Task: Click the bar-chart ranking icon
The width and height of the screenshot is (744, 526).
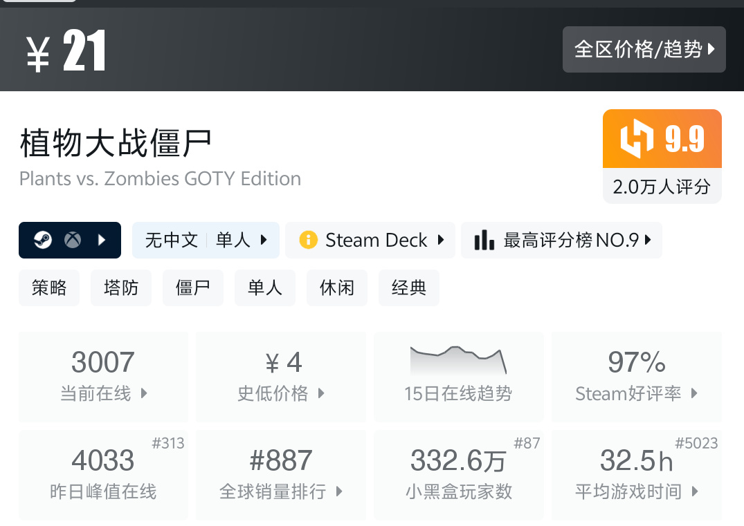Action: coord(484,240)
